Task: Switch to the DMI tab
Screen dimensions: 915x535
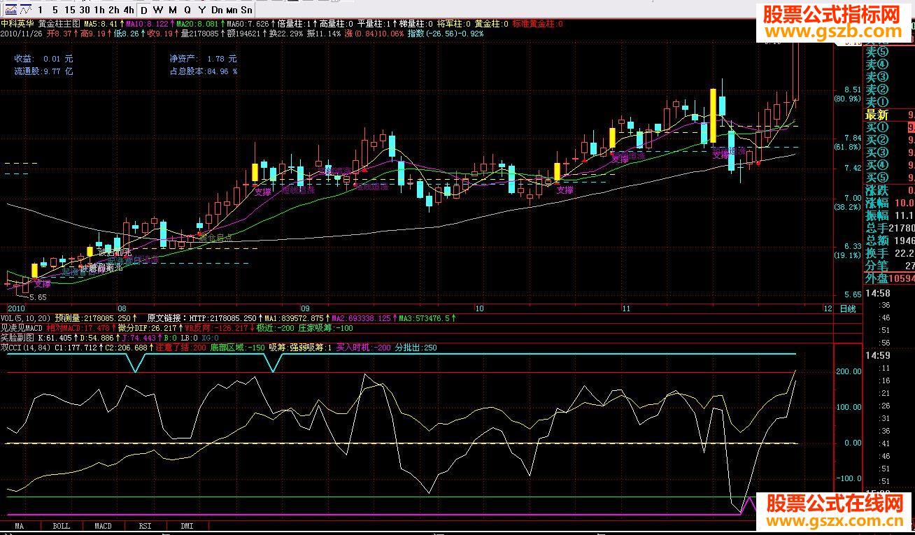Action: (187, 526)
